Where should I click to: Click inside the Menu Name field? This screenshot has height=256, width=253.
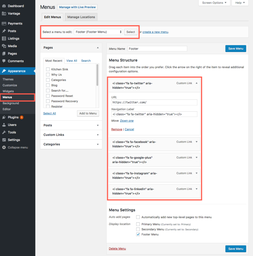tap(157, 48)
